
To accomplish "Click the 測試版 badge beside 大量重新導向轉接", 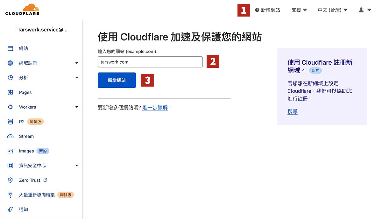I will point(66,195).
